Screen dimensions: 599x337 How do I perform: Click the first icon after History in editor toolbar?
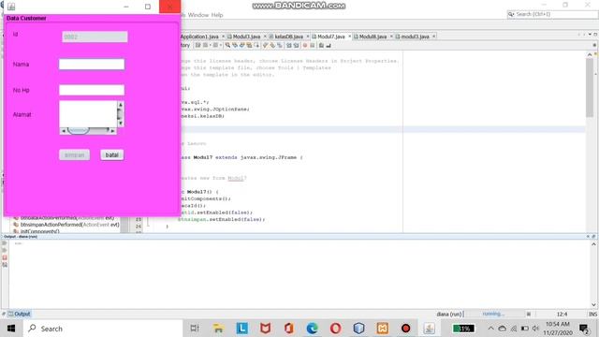click(197, 45)
